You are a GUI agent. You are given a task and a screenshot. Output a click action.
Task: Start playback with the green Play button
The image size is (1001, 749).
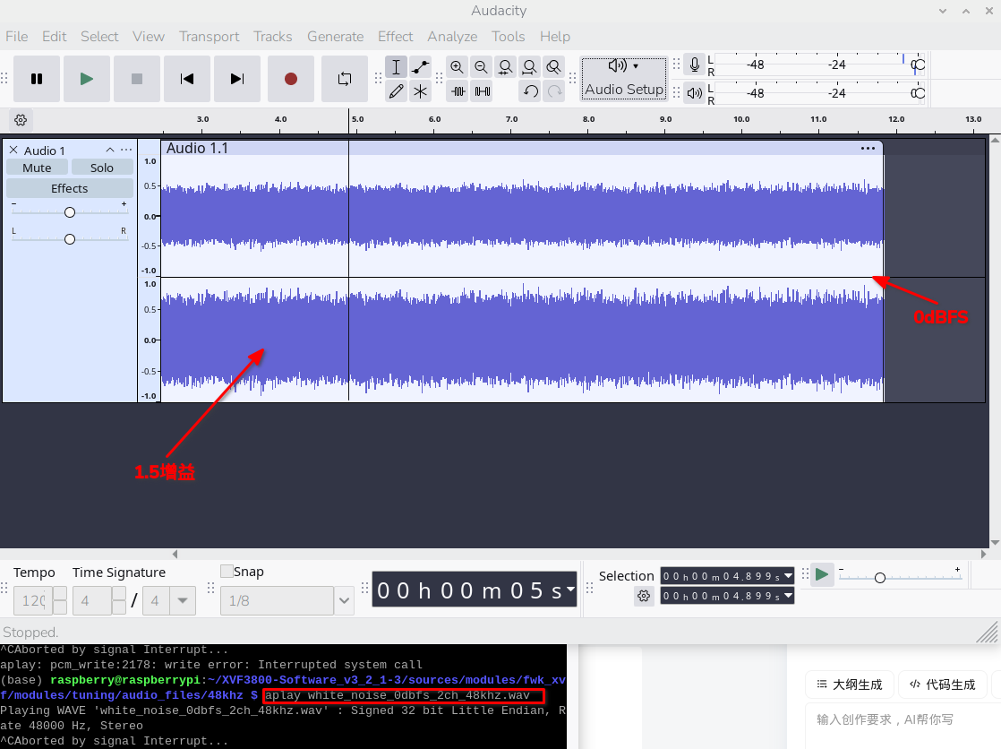pos(87,79)
